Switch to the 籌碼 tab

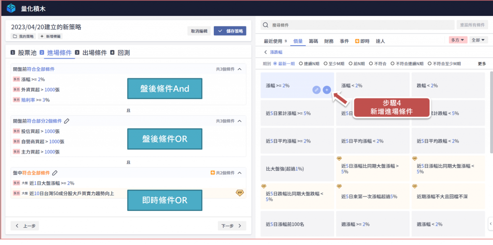click(x=313, y=41)
